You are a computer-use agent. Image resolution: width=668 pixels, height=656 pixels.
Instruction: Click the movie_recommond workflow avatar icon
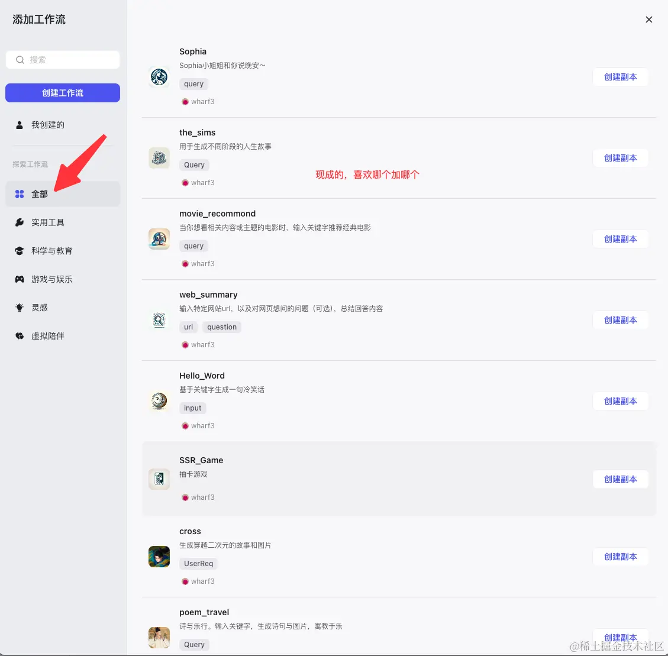click(159, 239)
